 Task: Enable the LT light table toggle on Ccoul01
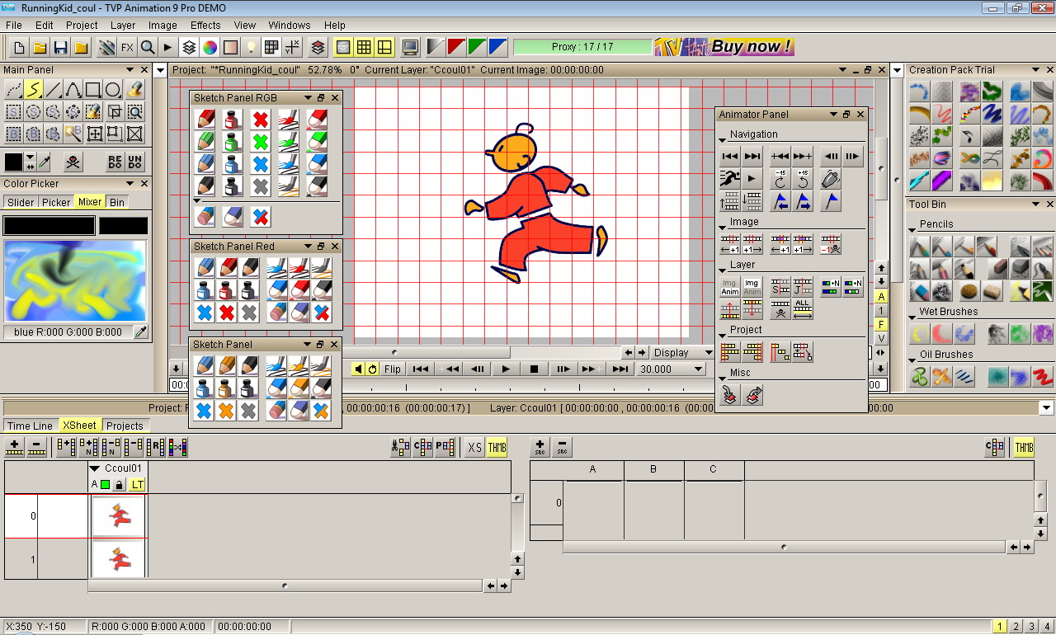point(138,484)
